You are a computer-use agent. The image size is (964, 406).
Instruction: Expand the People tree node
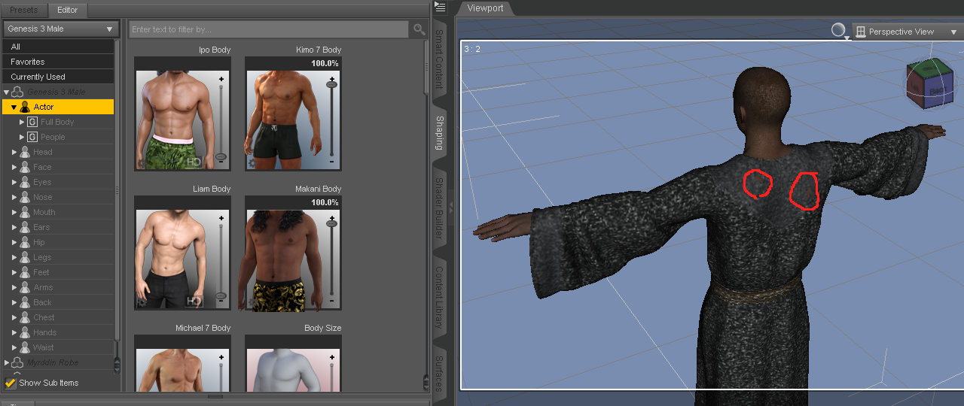pos(22,137)
